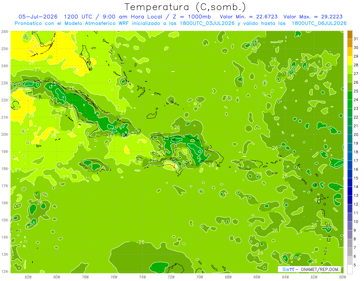
Task: Click the 22N latitude axis label
Action: click(x=4, y=100)
